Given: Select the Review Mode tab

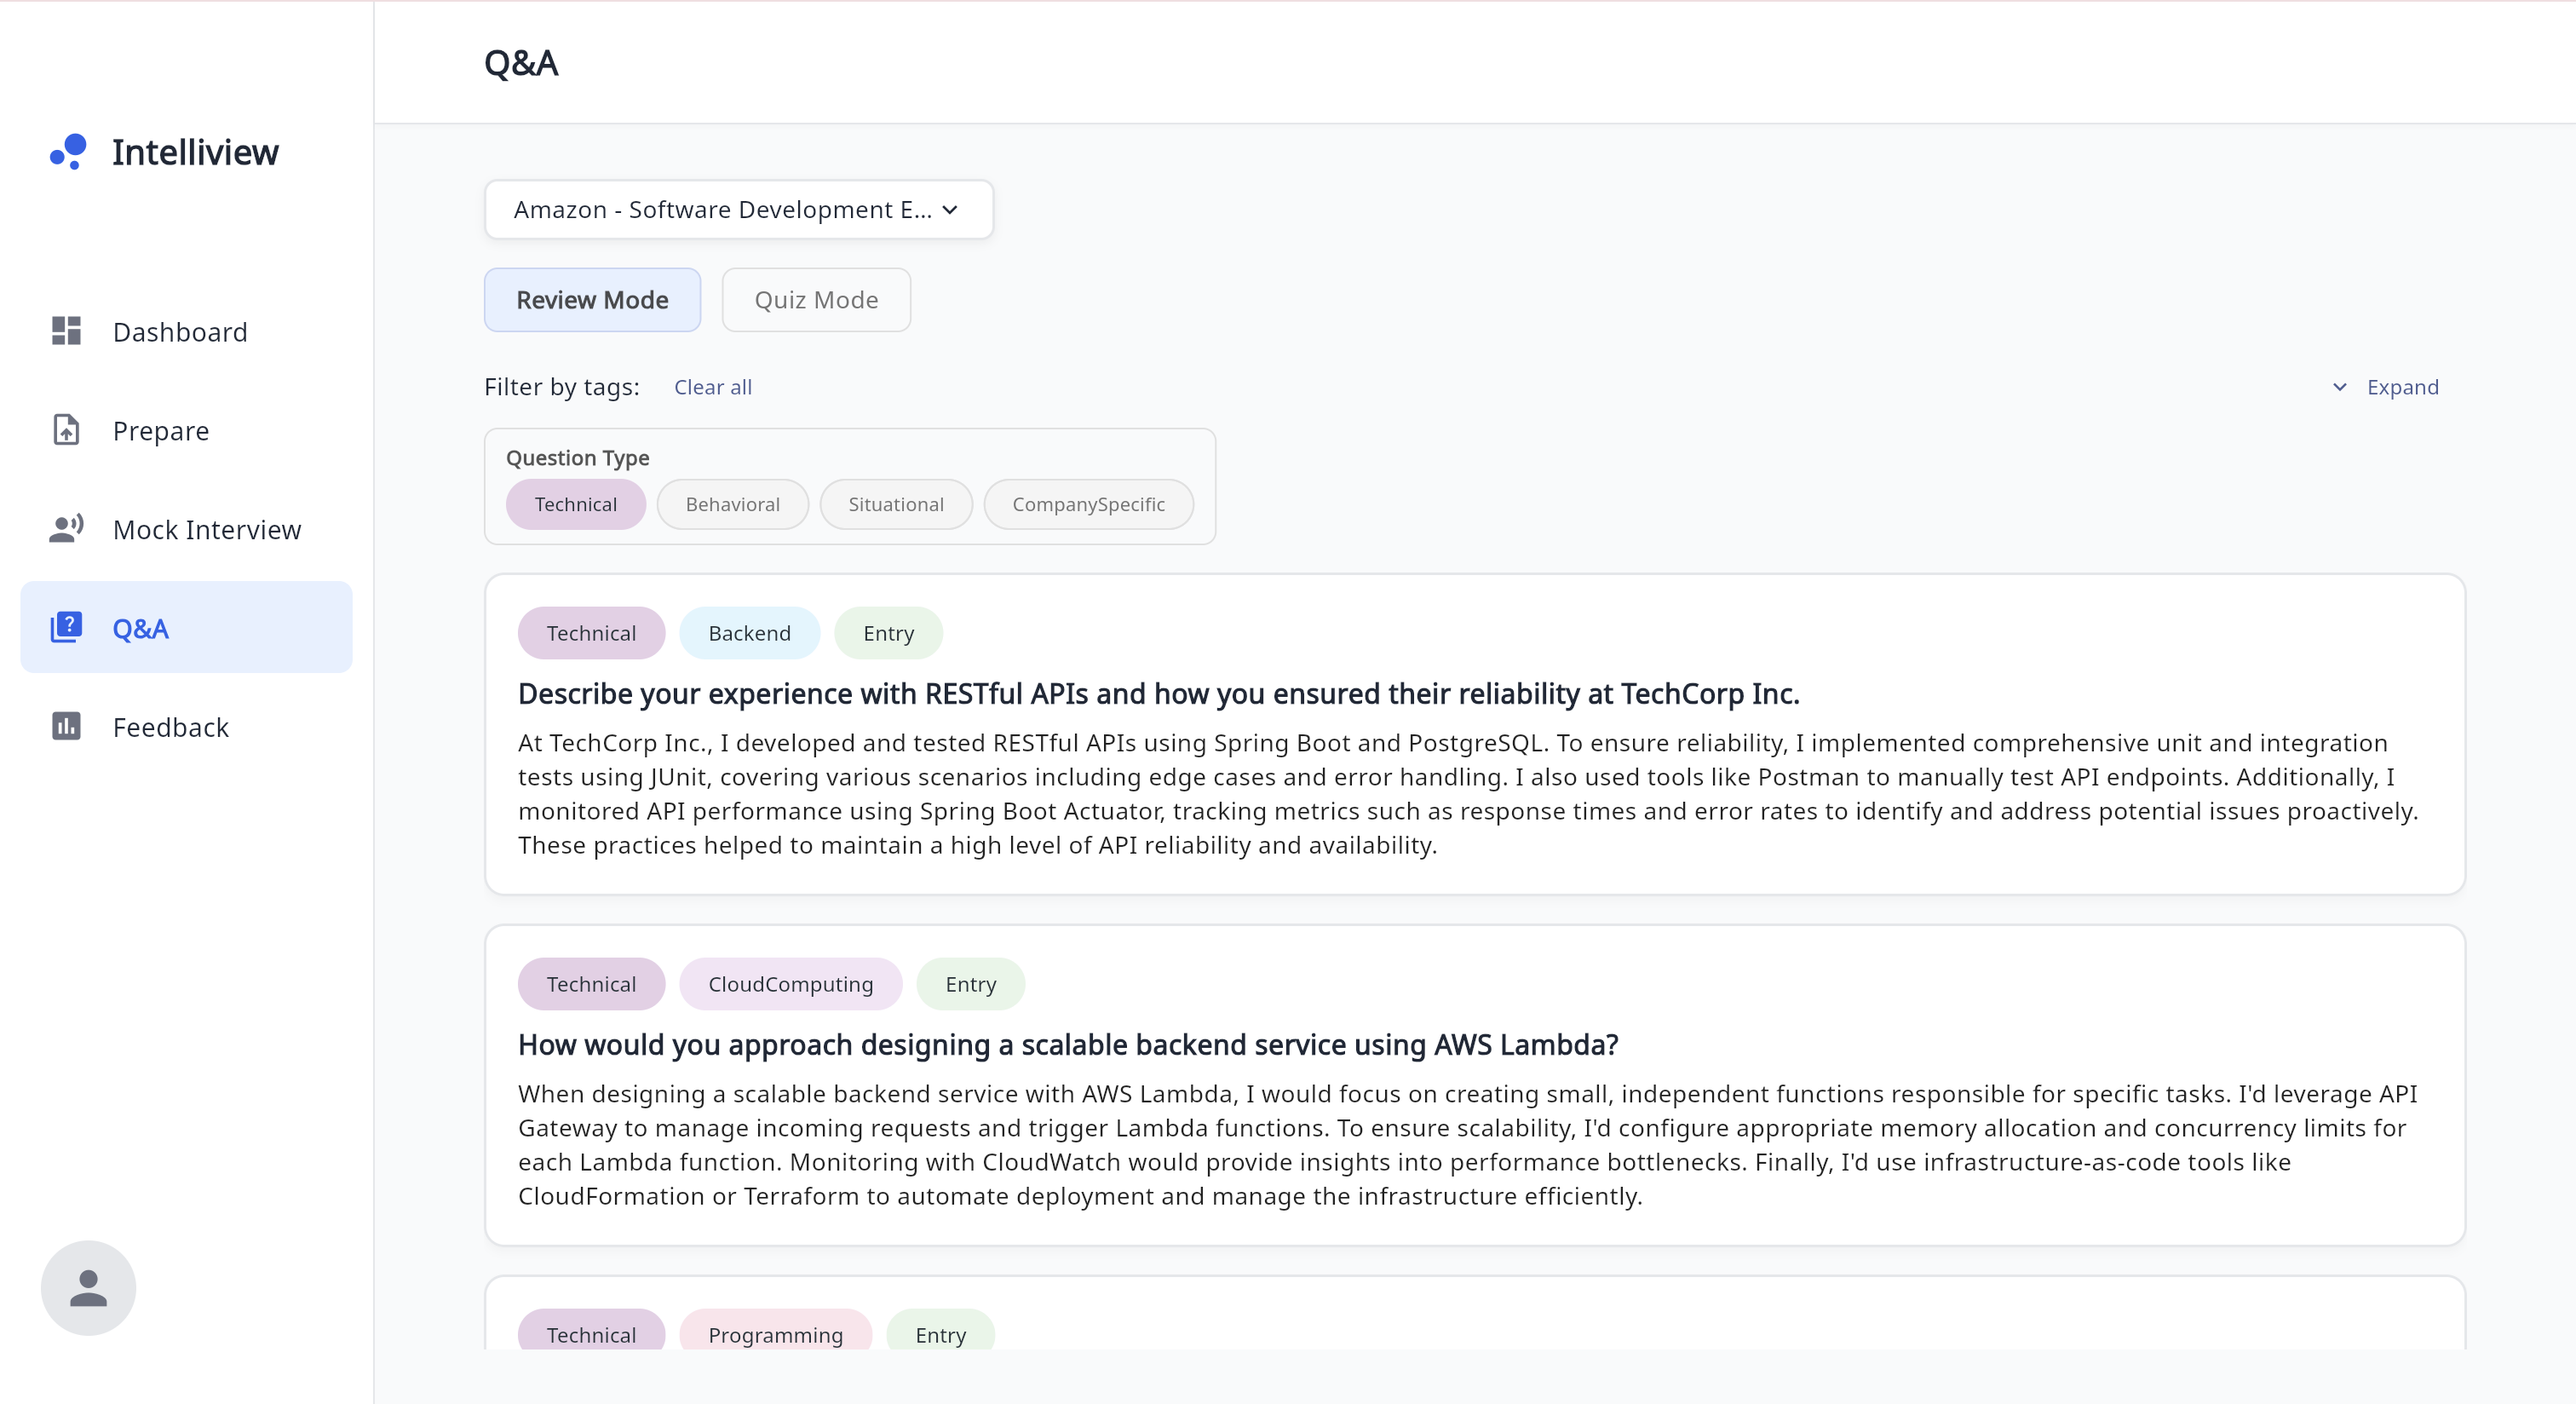Looking at the screenshot, I should click(x=592, y=300).
